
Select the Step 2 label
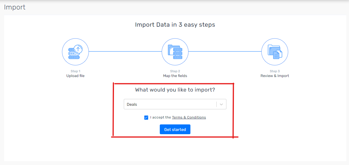pos(175,71)
